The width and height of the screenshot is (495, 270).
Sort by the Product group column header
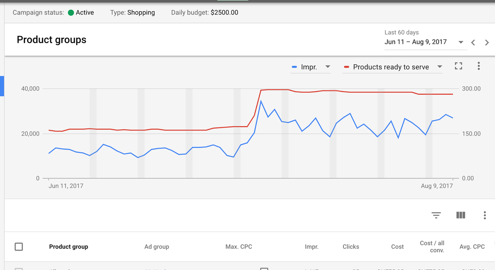point(68,247)
